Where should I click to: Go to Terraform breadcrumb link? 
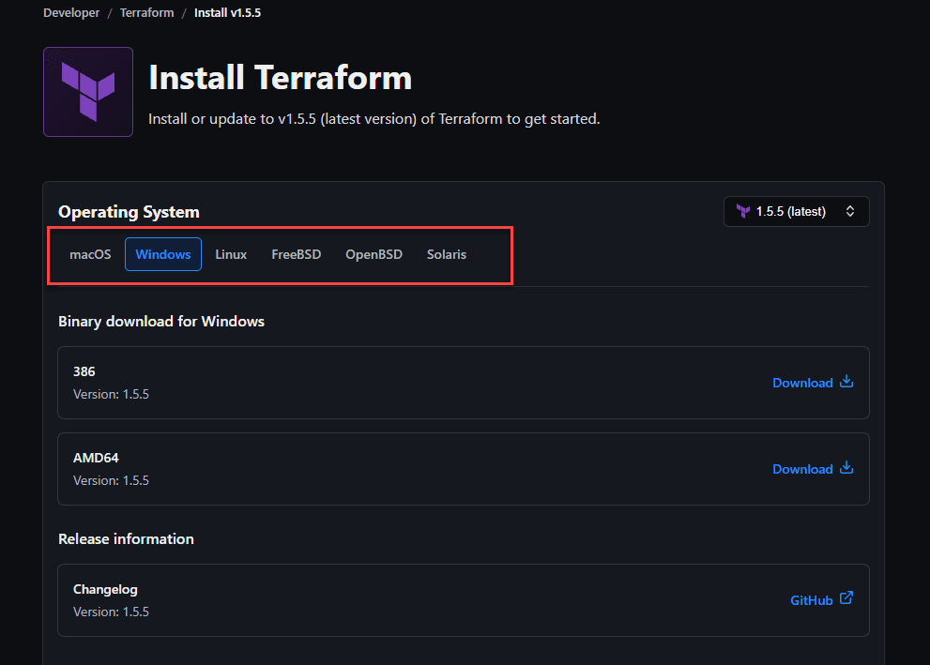[146, 13]
